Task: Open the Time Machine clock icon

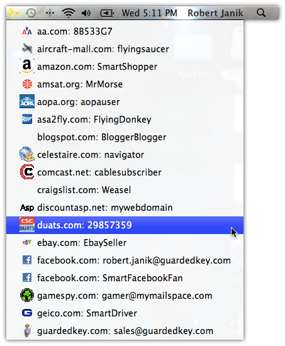Action: pyautogui.click(x=30, y=13)
